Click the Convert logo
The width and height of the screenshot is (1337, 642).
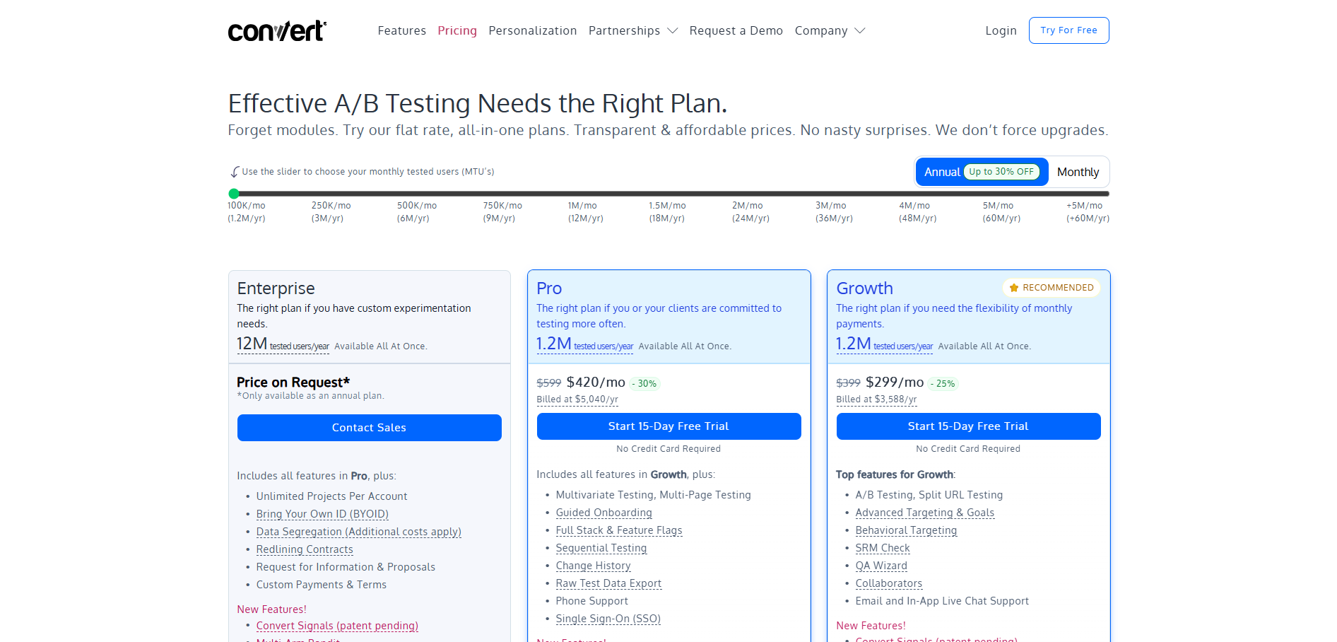click(x=276, y=30)
